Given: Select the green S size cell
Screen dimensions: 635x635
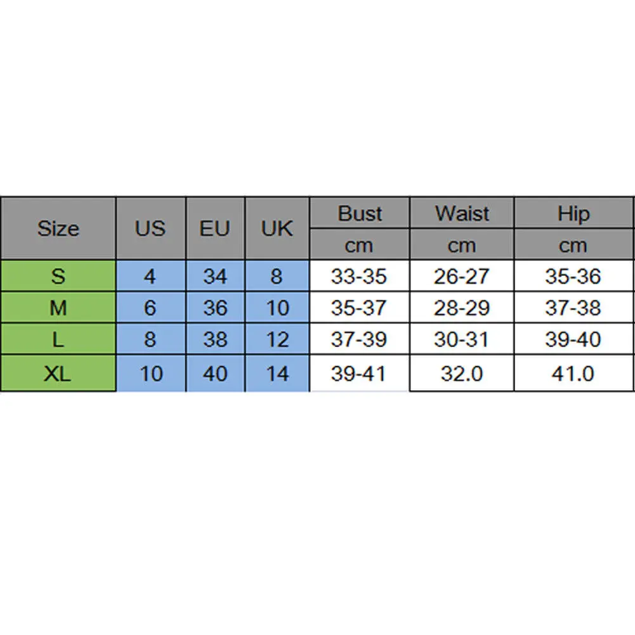Looking at the screenshot, I should click(58, 276).
